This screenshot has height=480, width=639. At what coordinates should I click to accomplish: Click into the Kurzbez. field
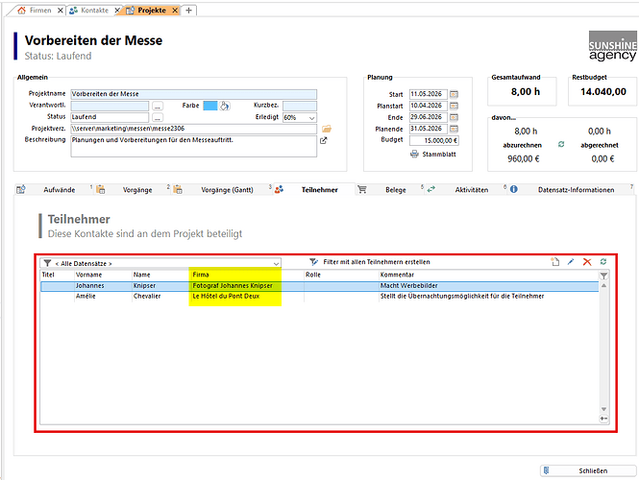coord(300,106)
